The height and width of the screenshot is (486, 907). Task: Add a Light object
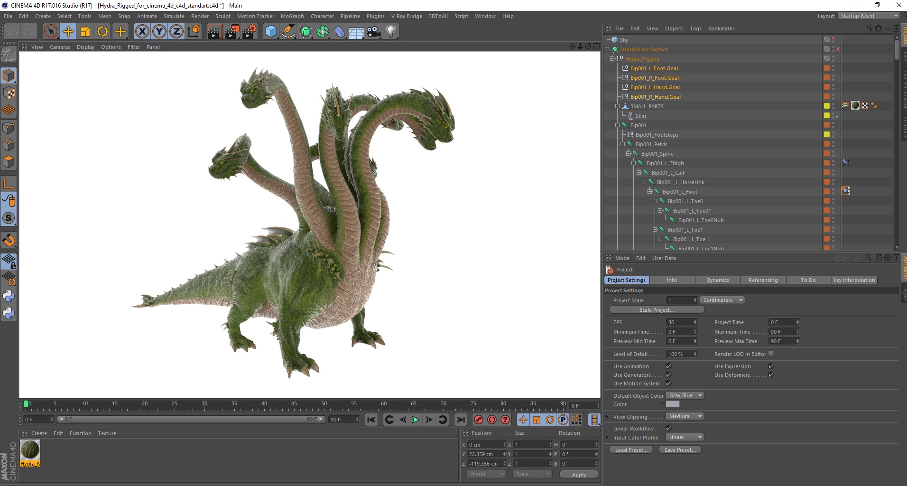click(x=391, y=32)
